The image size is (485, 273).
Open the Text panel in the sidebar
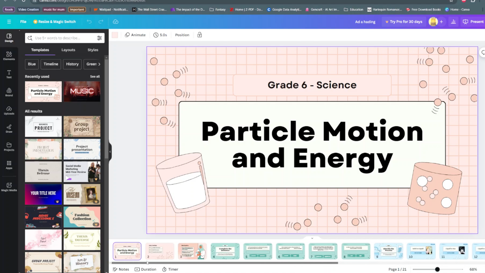tap(9, 74)
